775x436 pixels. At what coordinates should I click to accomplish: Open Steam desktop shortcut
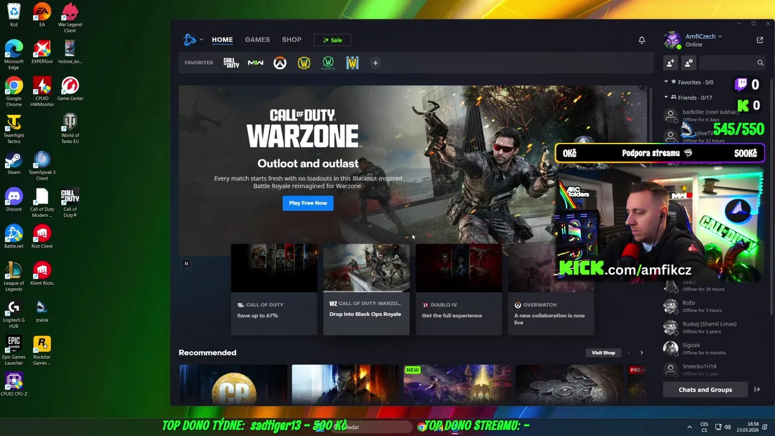coord(14,163)
